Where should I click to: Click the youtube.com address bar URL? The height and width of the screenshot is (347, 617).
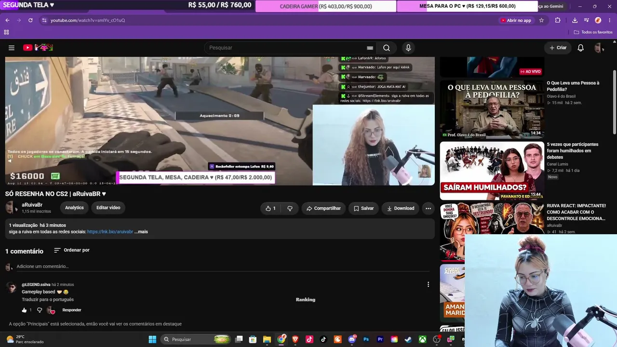click(88, 20)
